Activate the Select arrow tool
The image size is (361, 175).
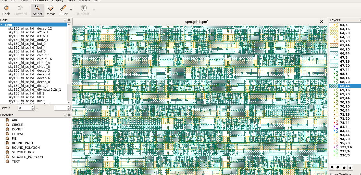click(38, 10)
